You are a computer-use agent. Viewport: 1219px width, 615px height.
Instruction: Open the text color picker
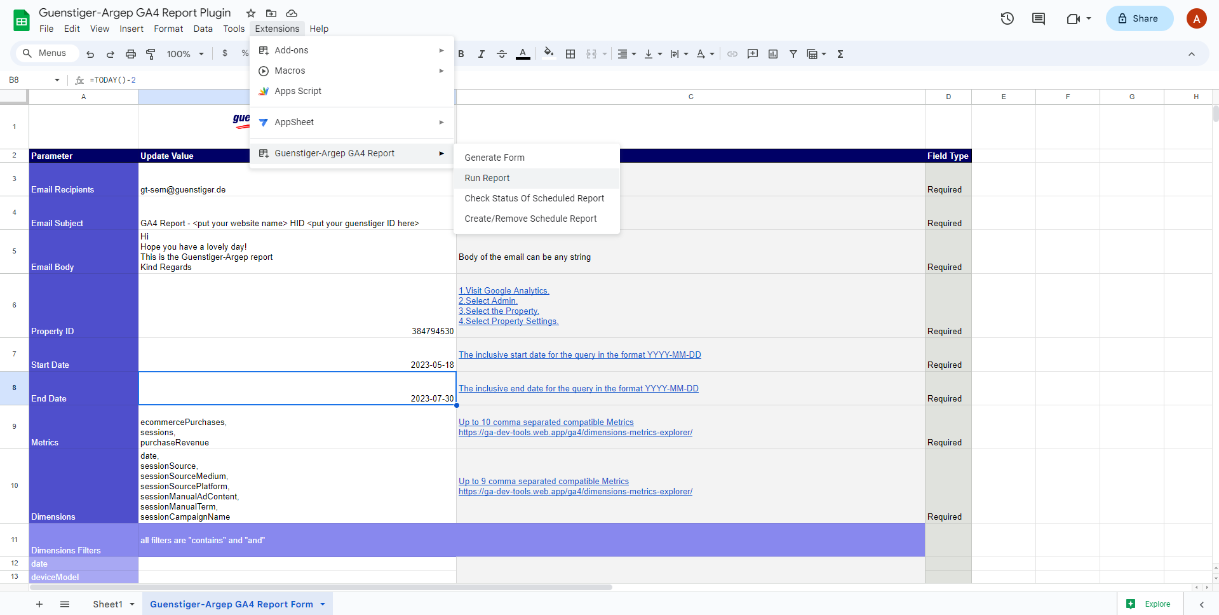click(x=523, y=54)
